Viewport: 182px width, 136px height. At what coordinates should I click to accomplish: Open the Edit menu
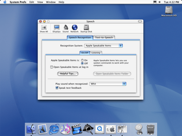32,2
